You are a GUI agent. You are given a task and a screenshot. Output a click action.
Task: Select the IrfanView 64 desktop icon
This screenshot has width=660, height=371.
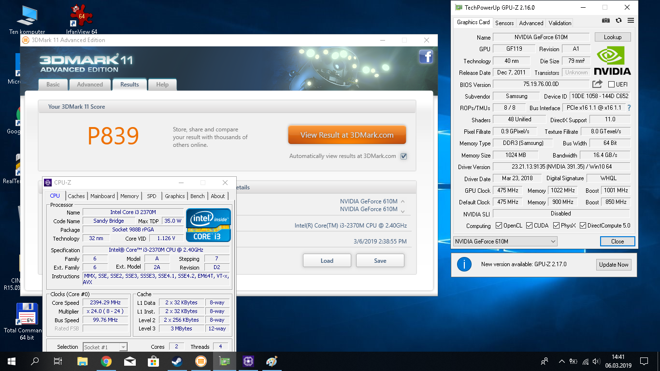click(x=82, y=20)
